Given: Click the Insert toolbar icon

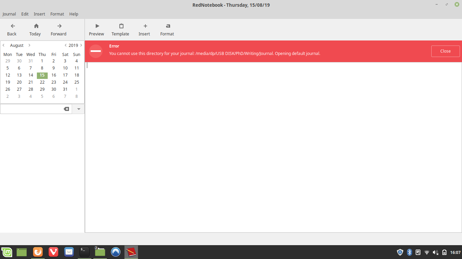Looking at the screenshot, I should 144,29.
